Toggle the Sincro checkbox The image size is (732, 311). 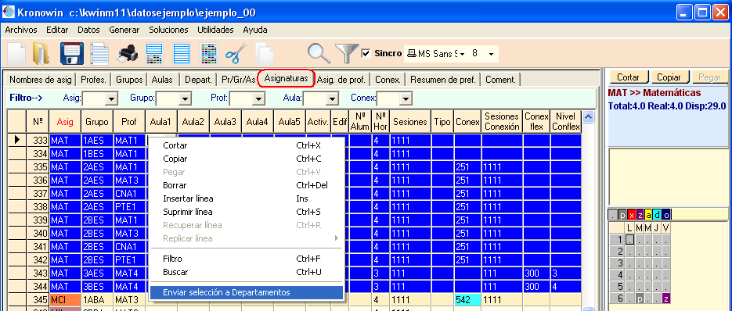(366, 53)
